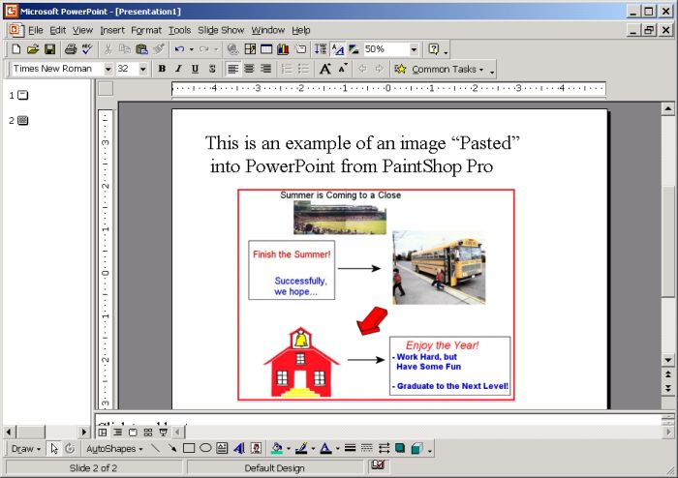The image size is (678, 478).
Task: Open the AutoShapes dropdown
Action: [114, 449]
